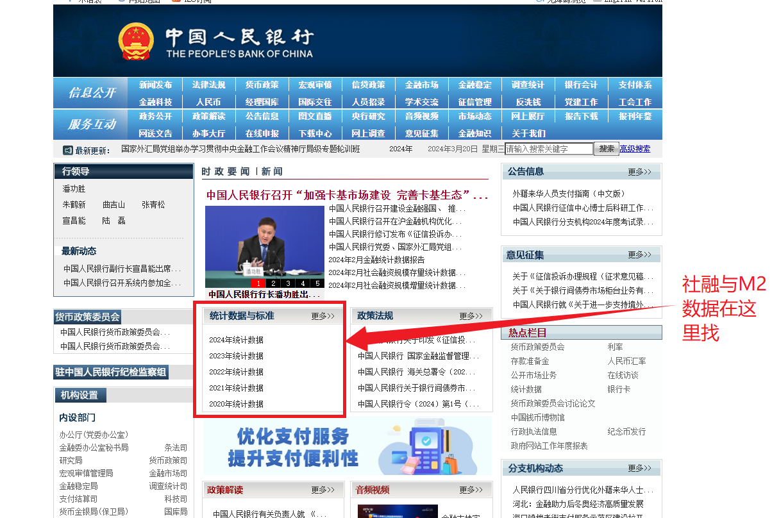Open 支付体系 navigation item
Image resolution: width=772 pixels, height=518 pixels.
(x=635, y=85)
